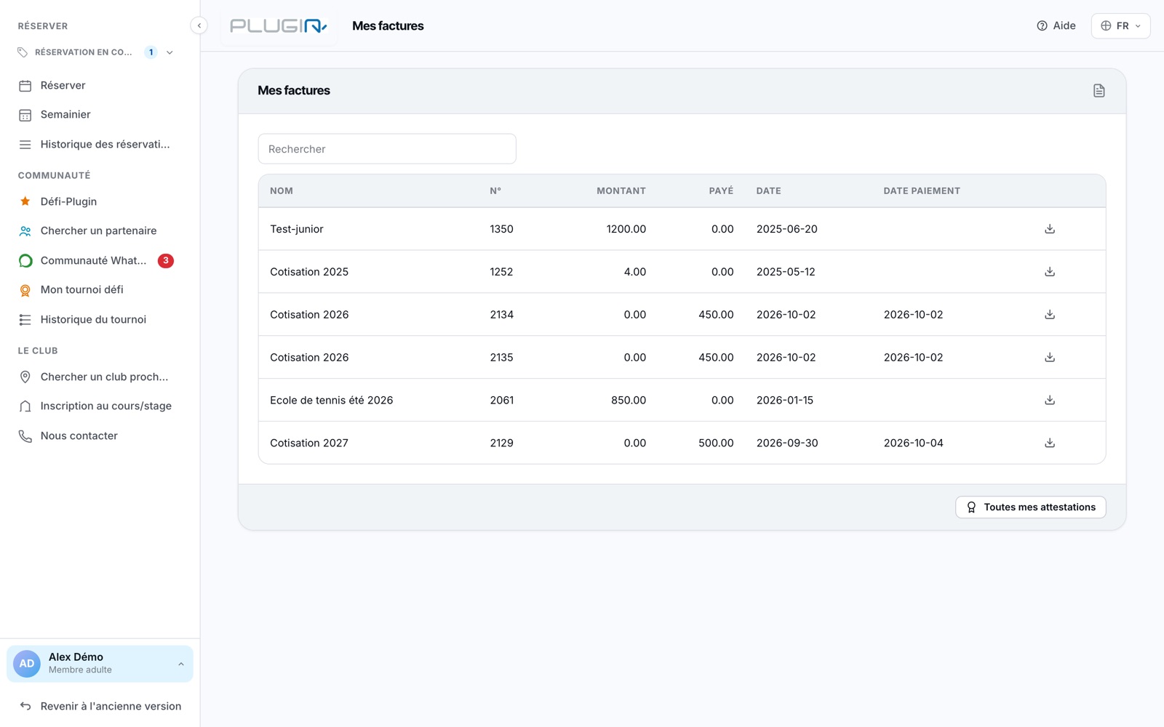
Task: Focus the Rechercher search field
Action: (387, 149)
